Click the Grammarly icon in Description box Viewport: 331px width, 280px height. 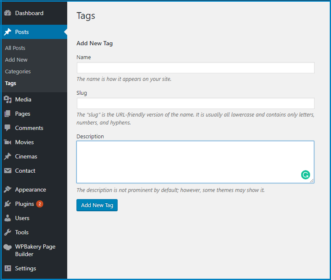(305, 175)
